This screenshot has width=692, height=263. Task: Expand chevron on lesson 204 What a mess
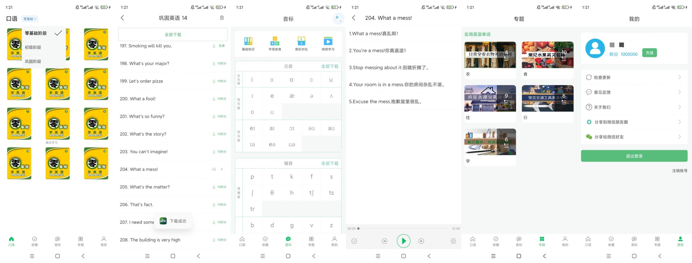[x=222, y=169]
